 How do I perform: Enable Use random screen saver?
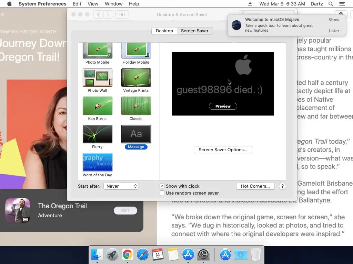pyautogui.click(x=162, y=193)
